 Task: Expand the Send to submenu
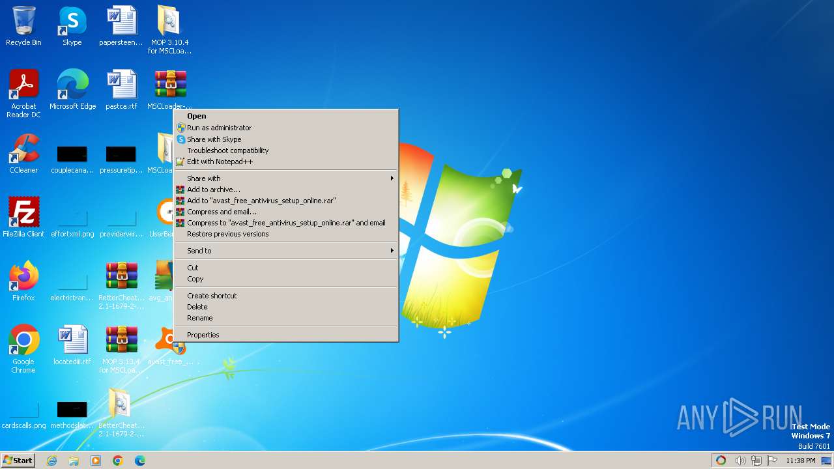coord(286,251)
